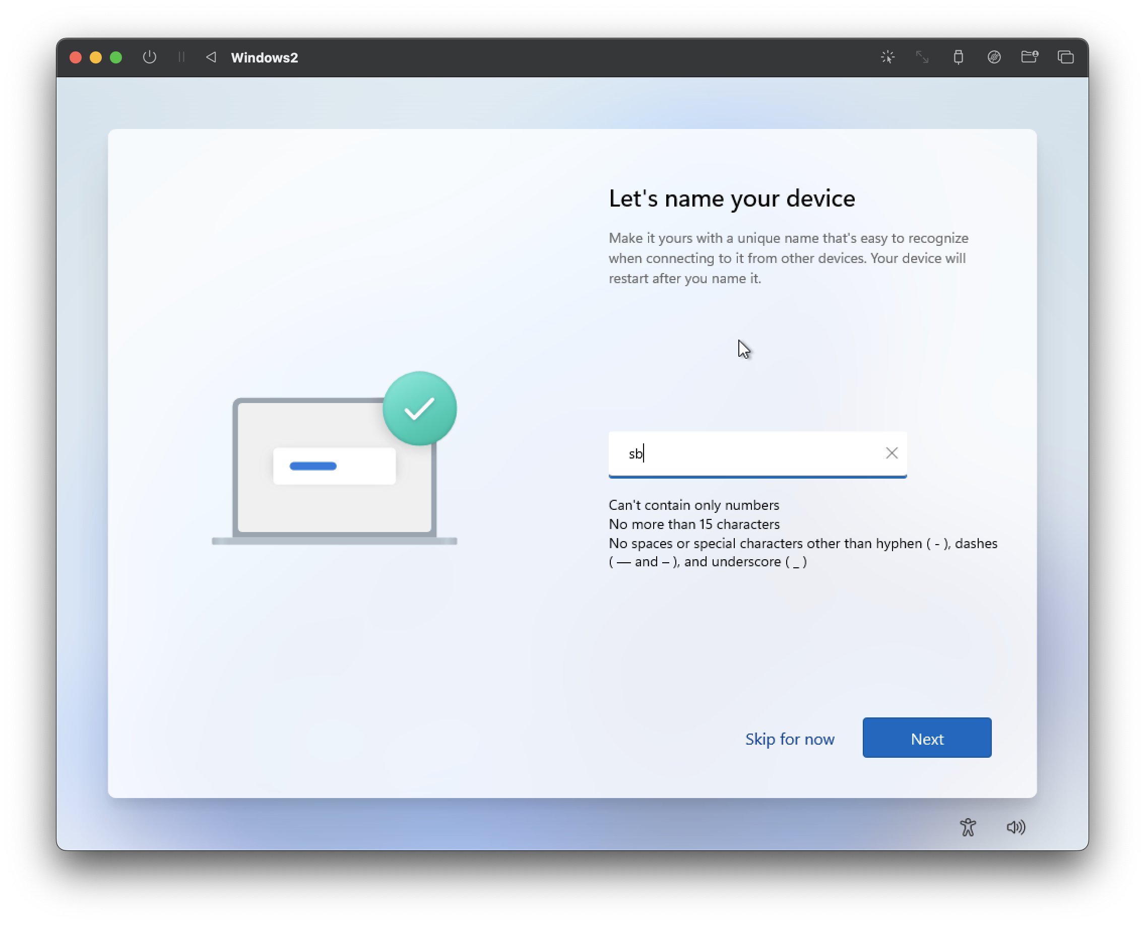Close the Windows2 VM window
The image size is (1145, 925).
[x=76, y=57]
